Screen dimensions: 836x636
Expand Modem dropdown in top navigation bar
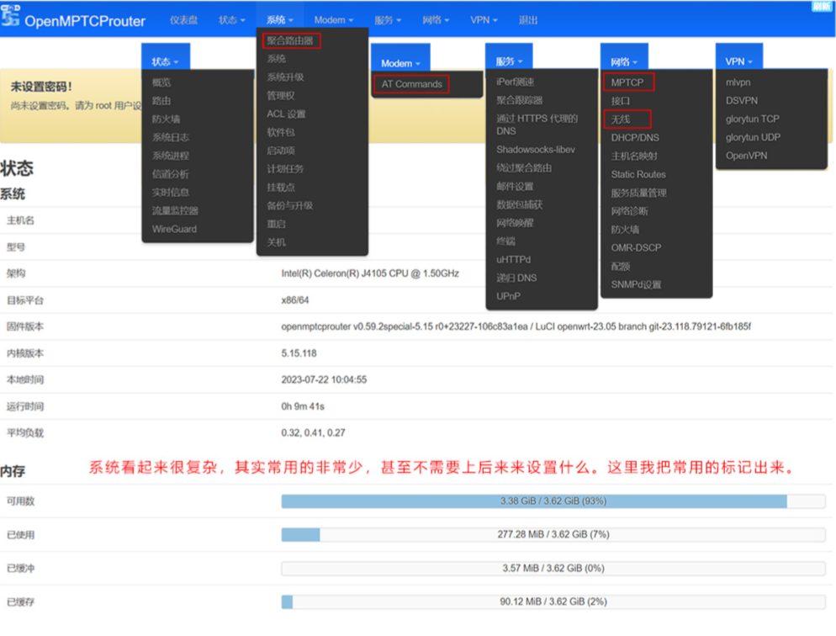(x=334, y=20)
